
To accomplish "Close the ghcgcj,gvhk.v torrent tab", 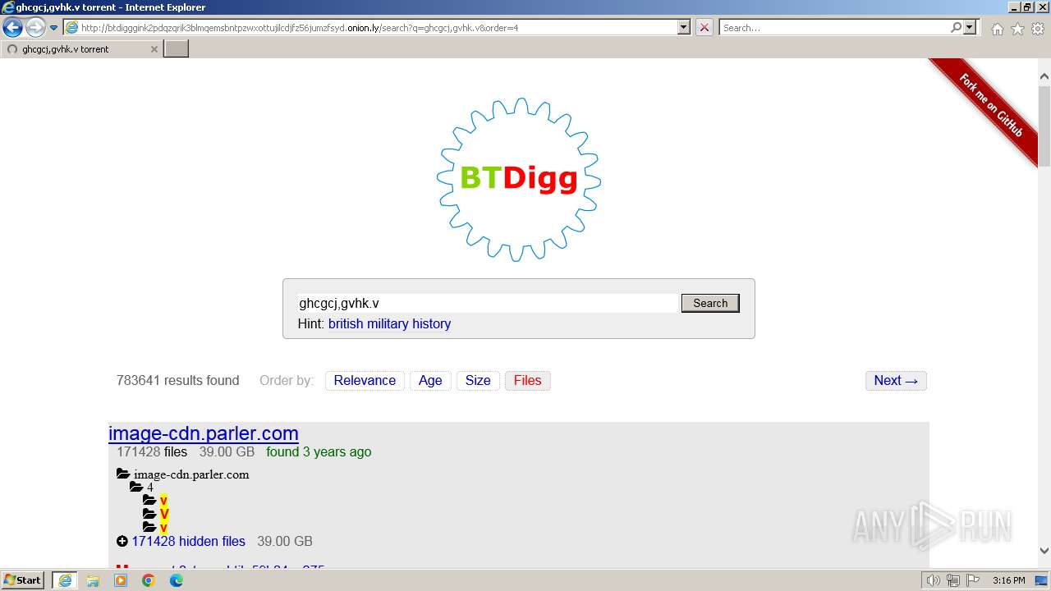I will pyautogui.click(x=154, y=49).
